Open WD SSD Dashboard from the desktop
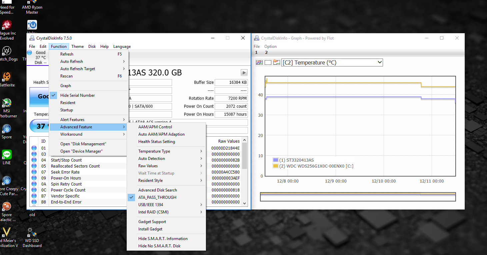 point(31,233)
